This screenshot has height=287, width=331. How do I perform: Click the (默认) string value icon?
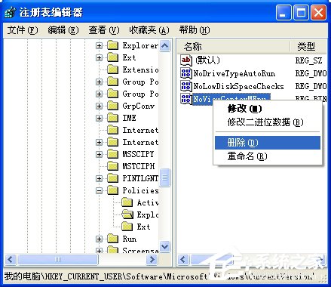tap(186, 60)
